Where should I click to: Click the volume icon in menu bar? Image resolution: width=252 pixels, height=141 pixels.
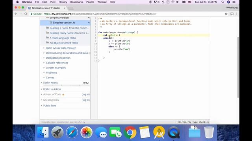[178, 2]
